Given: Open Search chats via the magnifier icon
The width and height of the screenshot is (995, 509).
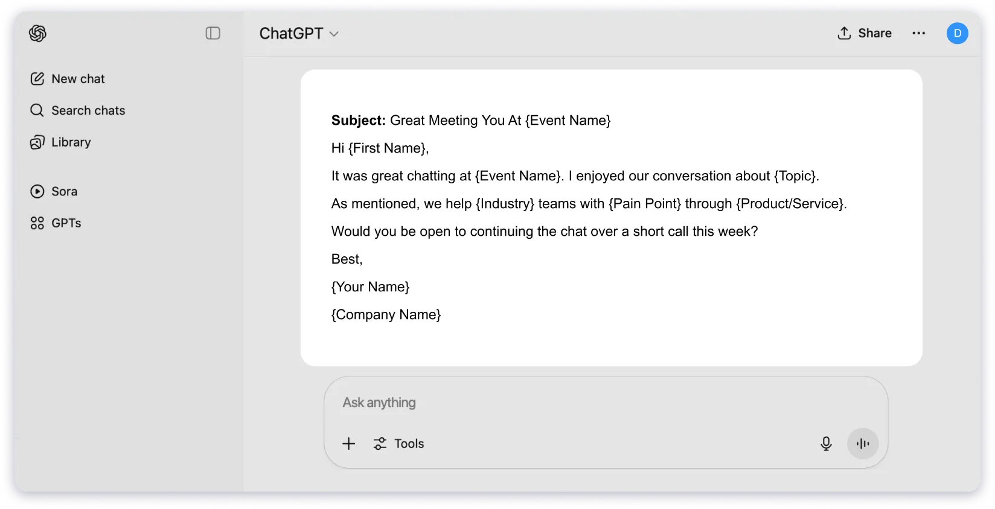Looking at the screenshot, I should point(37,110).
